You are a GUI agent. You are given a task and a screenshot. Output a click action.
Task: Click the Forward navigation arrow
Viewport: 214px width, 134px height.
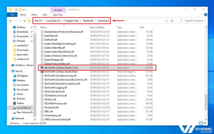click(x=16, y=21)
